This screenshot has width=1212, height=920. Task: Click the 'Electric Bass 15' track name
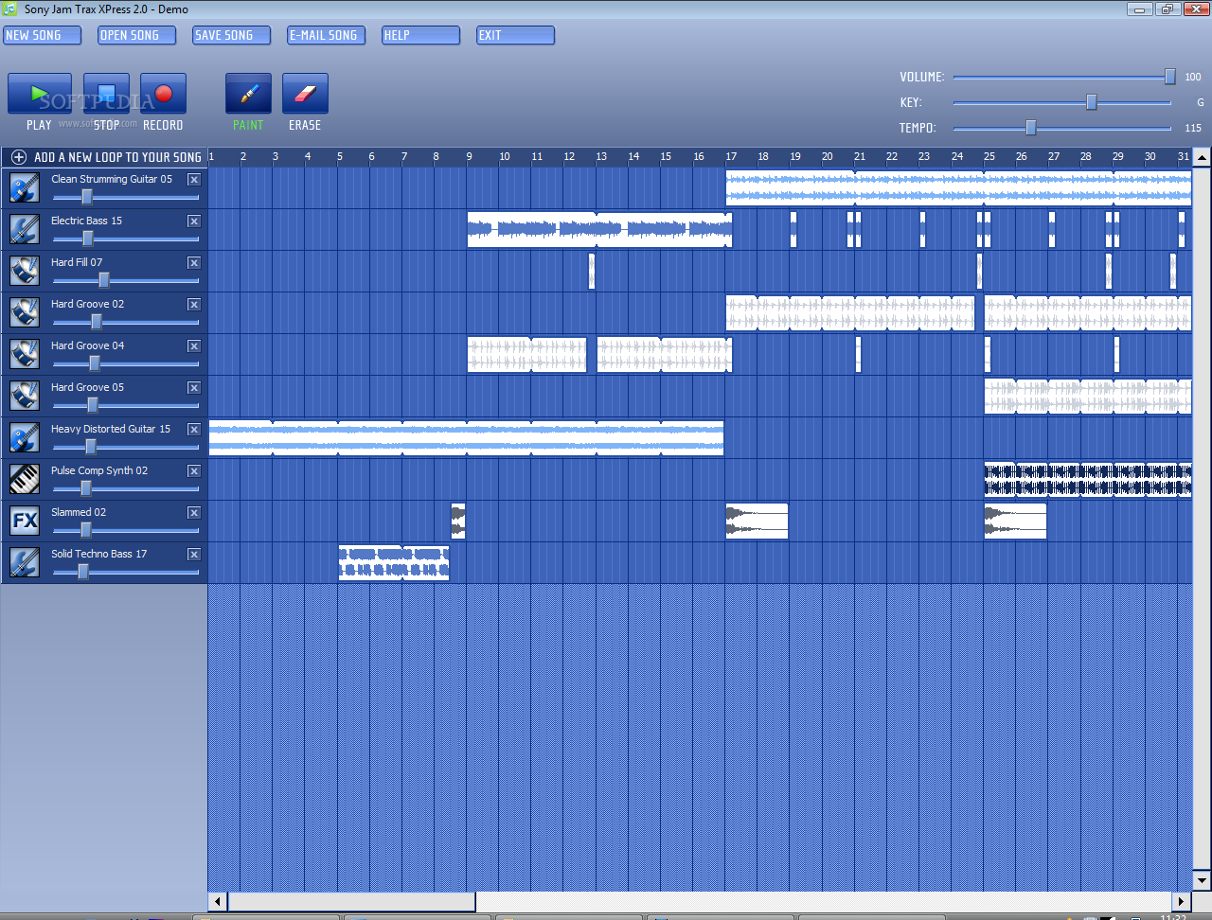point(86,221)
